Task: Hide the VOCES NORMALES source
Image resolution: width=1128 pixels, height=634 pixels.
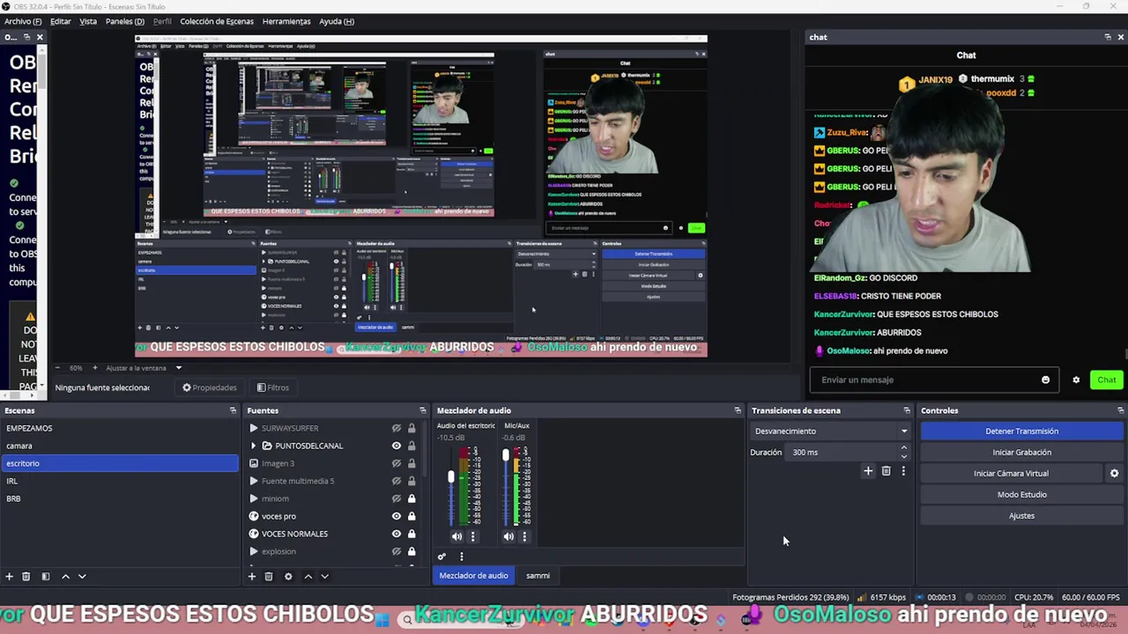Action: click(x=397, y=534)
